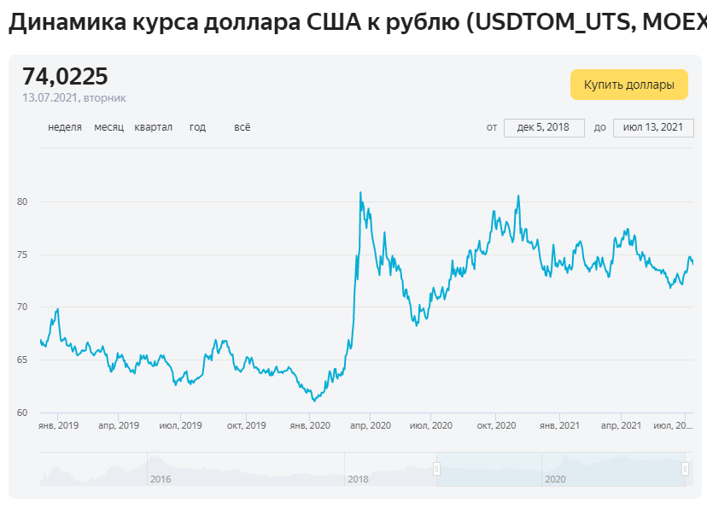
Task: Grab the left navigator range handle
Action: pos(436,469)
